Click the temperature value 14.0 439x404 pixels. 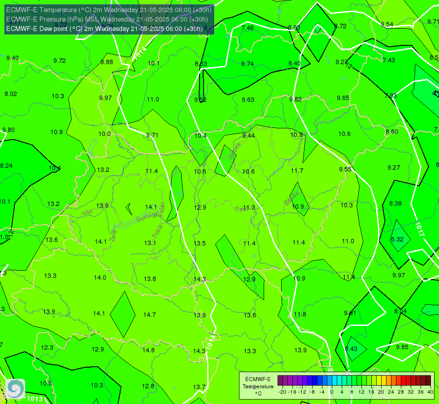pyautogui.click(x=100, y=277)
